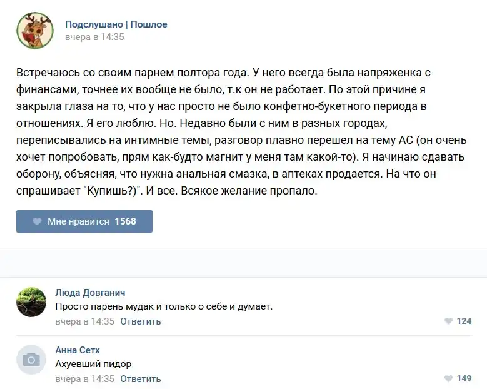Click the heart icon inside the like button
The height and width of the screenshot is (389, 487).
37,221
